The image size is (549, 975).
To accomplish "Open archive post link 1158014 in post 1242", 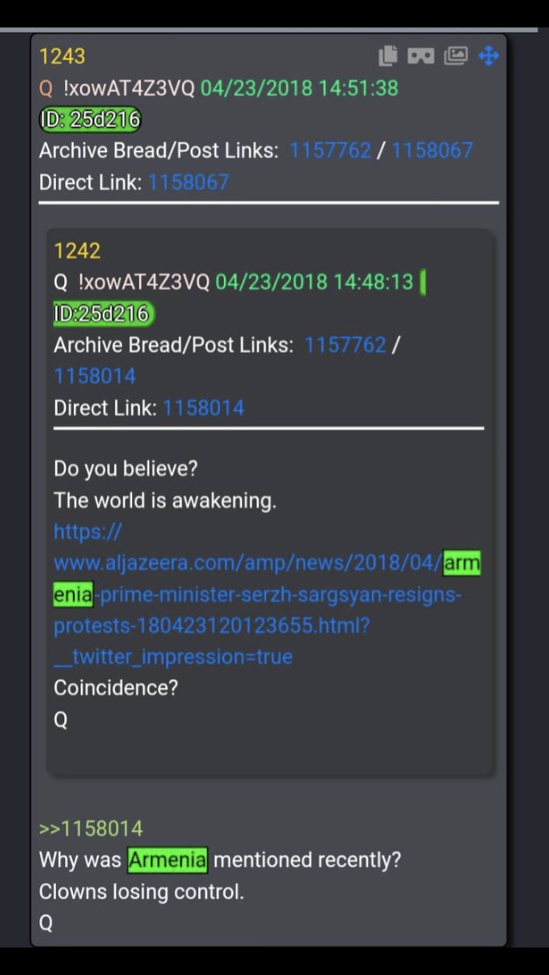I will [94, 376].
